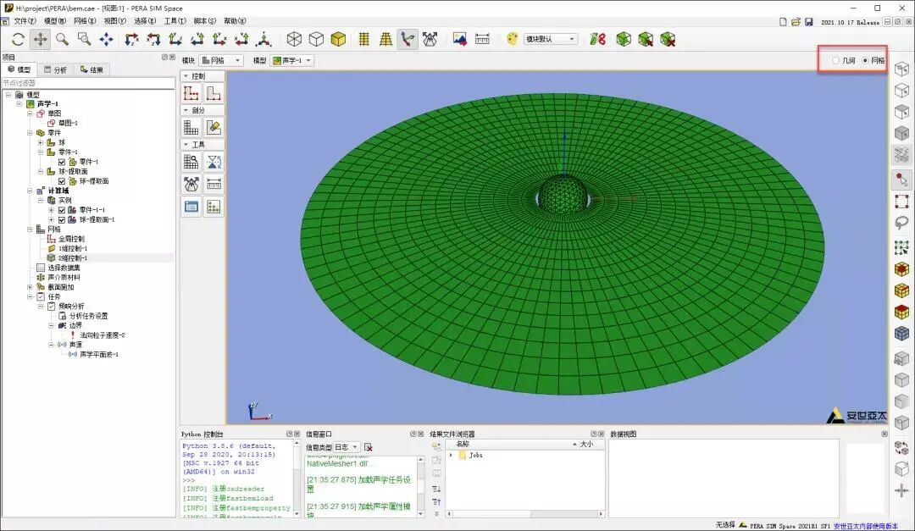Activate the zoom-to-box tool
The width and height of the screenshot is (915, 531).
coord(84,39)
